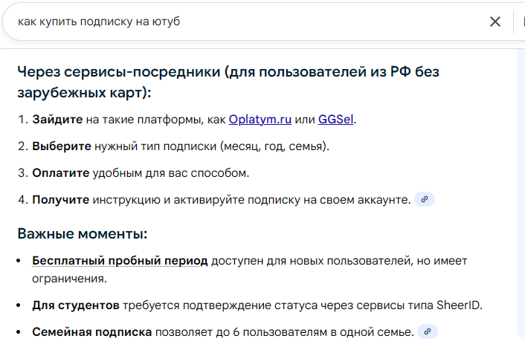Click the bullet text "Для студентов требуется подтверждение"
Screen dimensions: 525x353
(x=152, y=305)
